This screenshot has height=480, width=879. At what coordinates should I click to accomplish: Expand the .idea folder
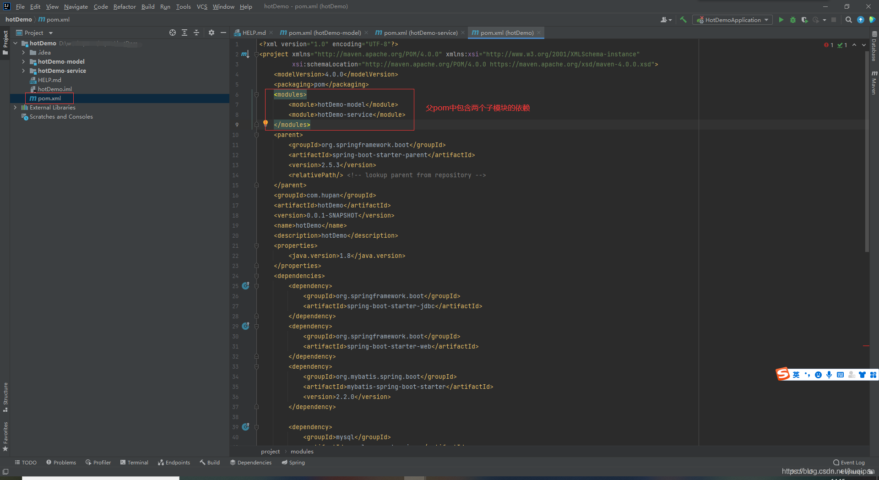(x=23, y=52)
